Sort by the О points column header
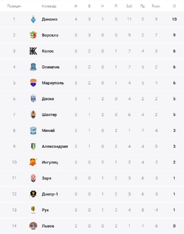The image size is (184, 234). [x=174, y=6]
